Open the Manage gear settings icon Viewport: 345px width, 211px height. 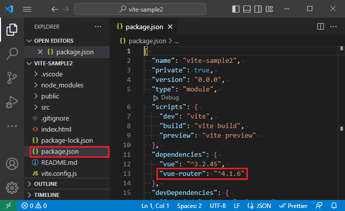click(x=12, y=188)
